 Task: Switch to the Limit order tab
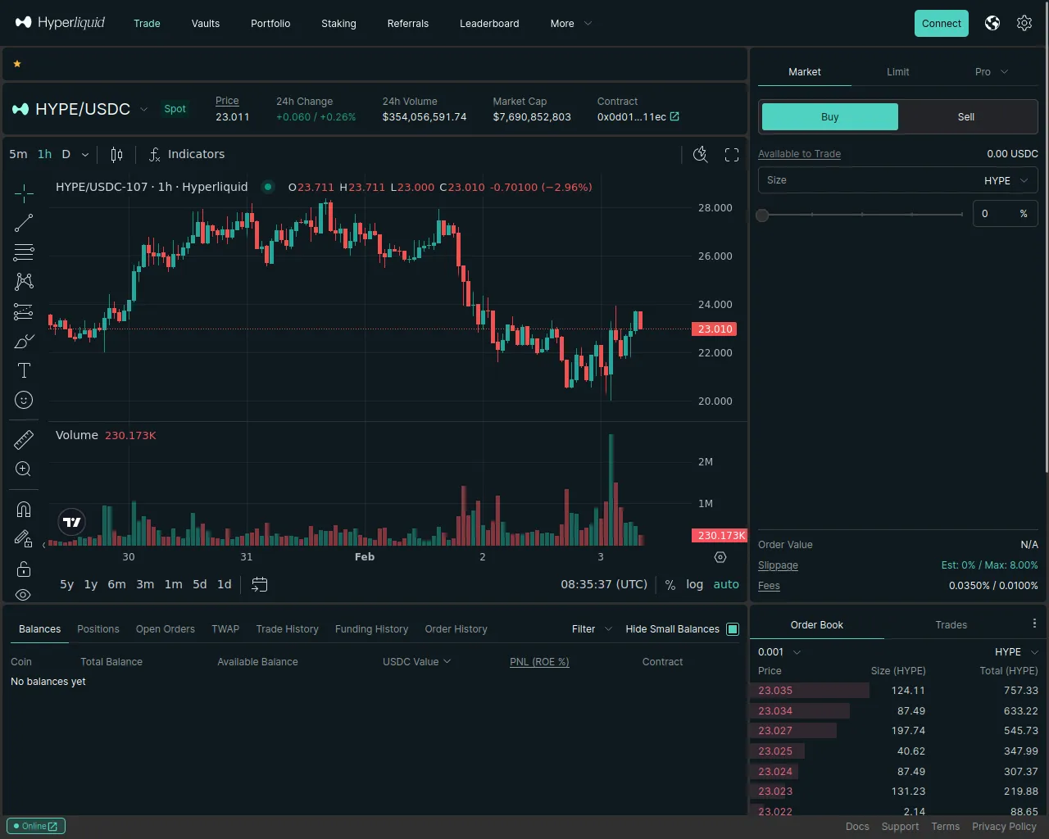(897, 72)
